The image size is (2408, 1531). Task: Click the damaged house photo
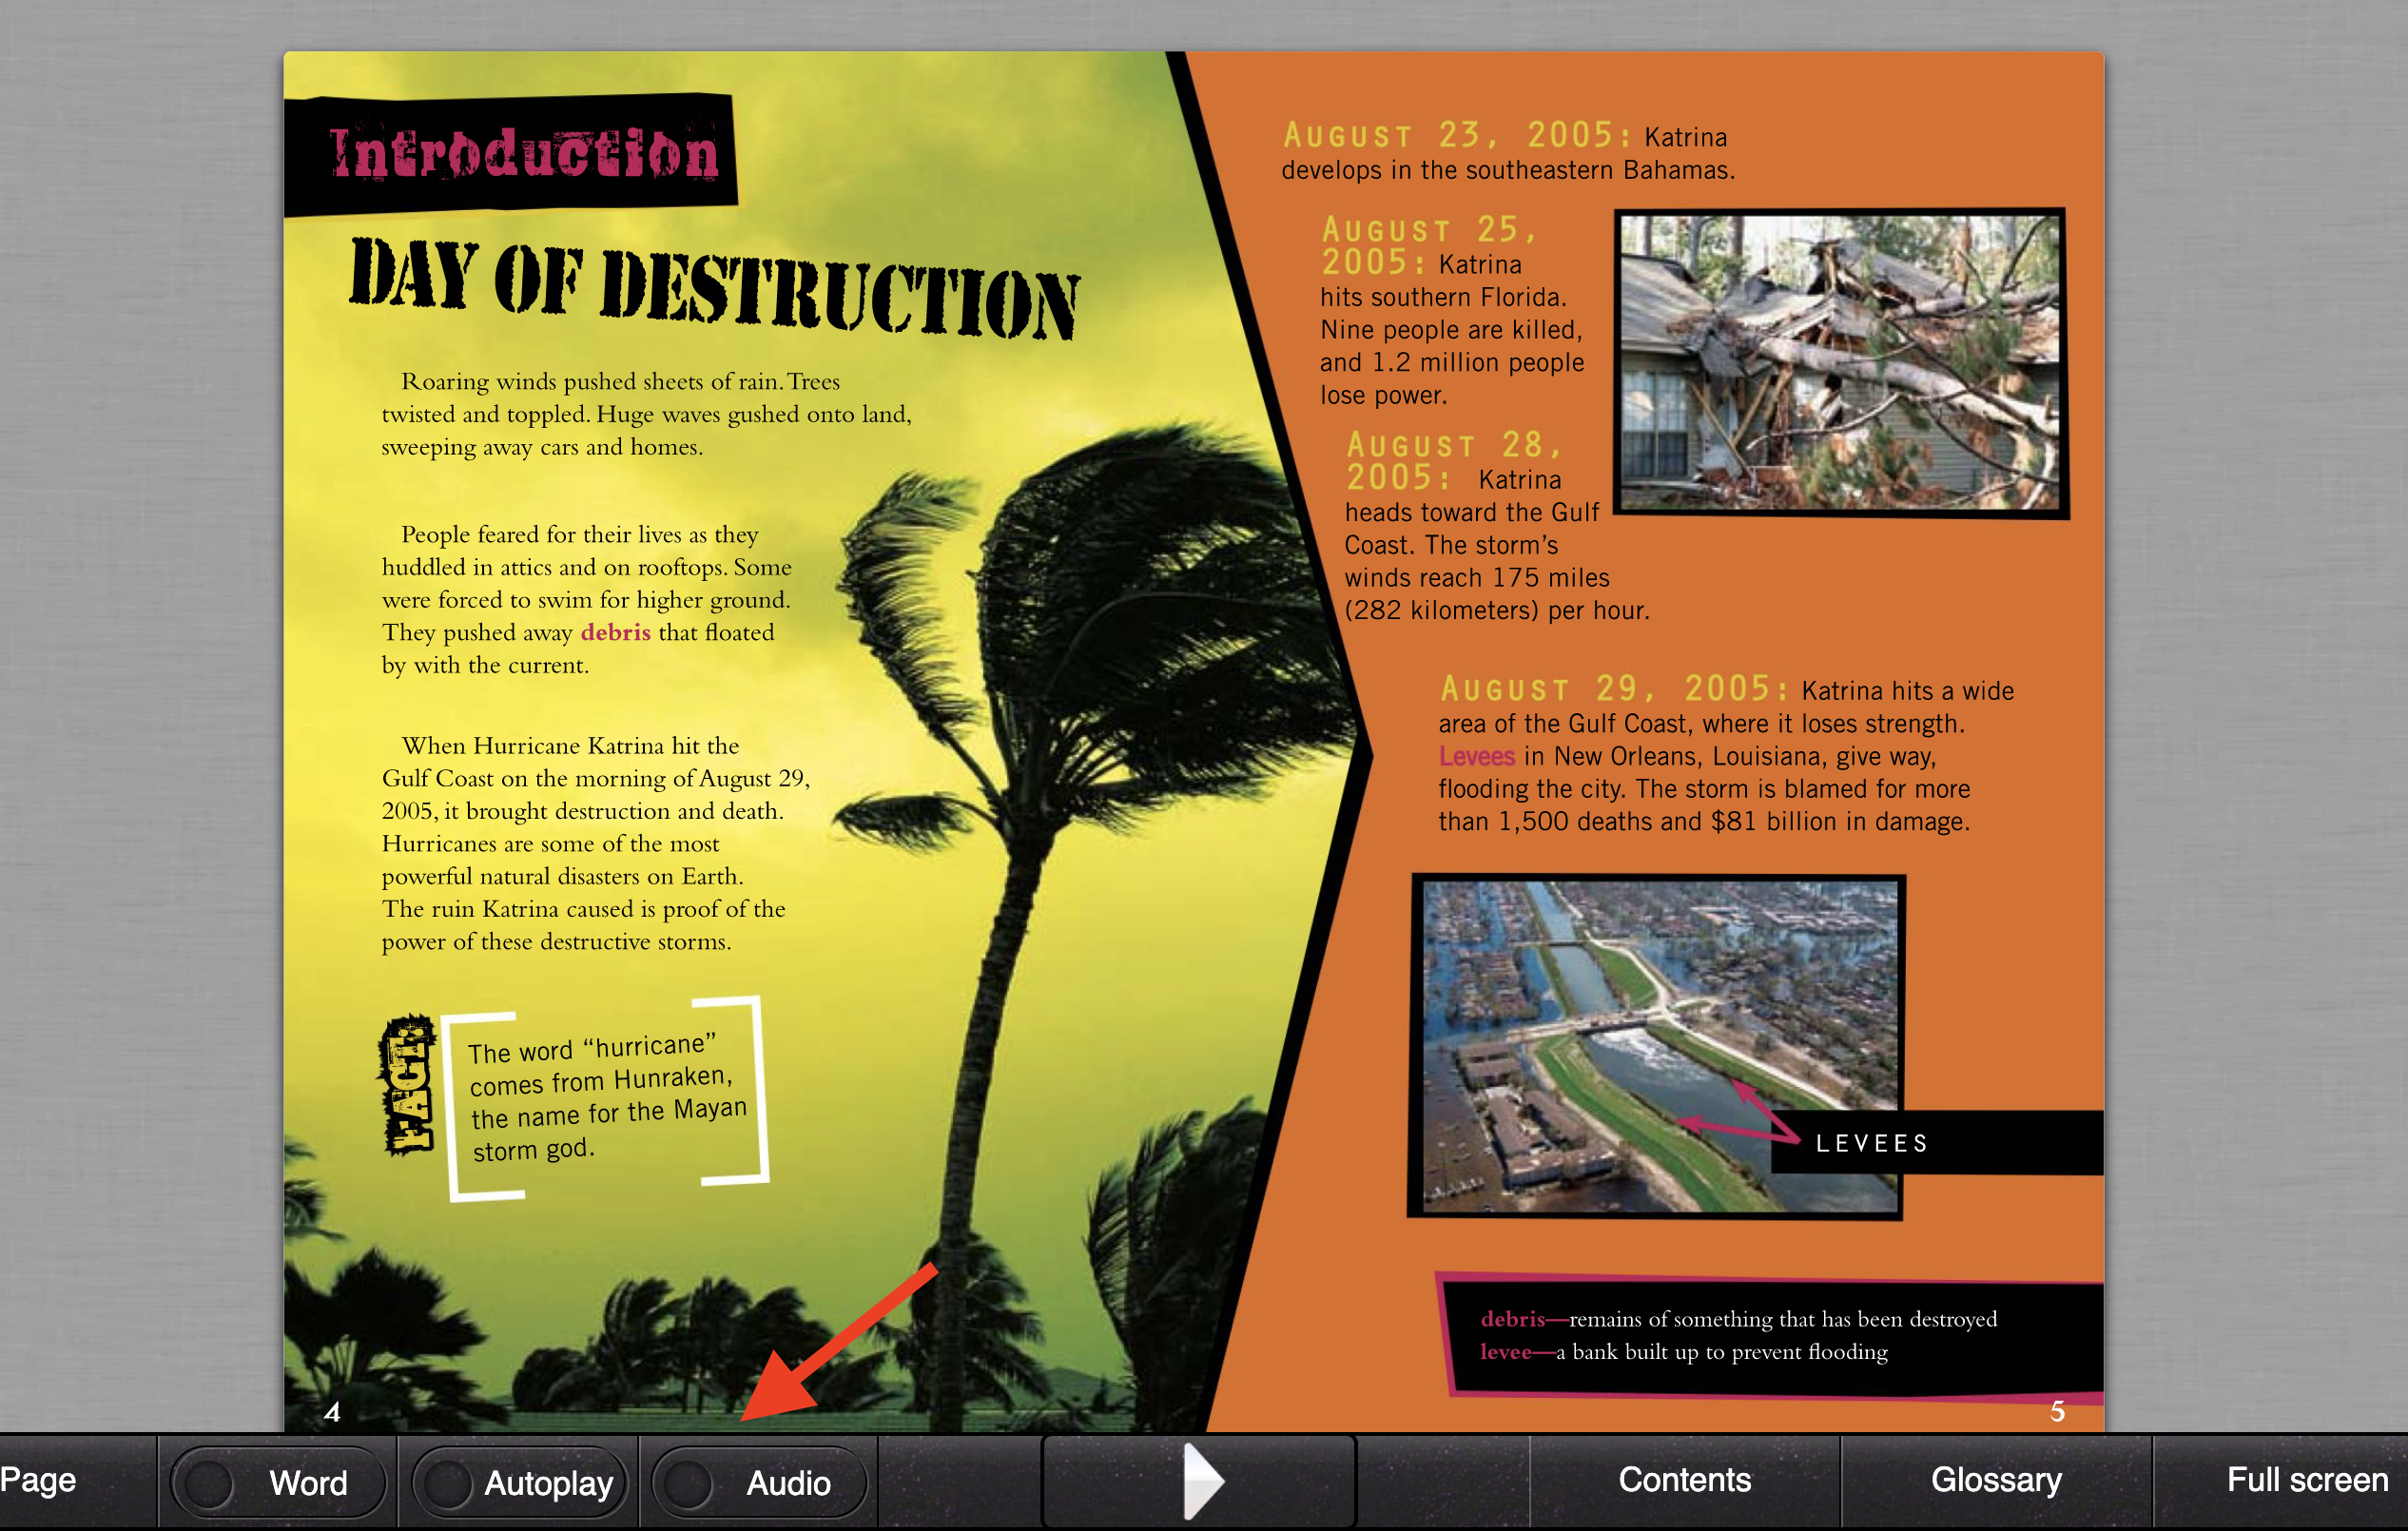[1841, 363]
